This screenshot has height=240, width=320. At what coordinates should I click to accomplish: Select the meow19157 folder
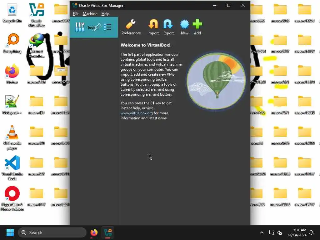(304, 166)
